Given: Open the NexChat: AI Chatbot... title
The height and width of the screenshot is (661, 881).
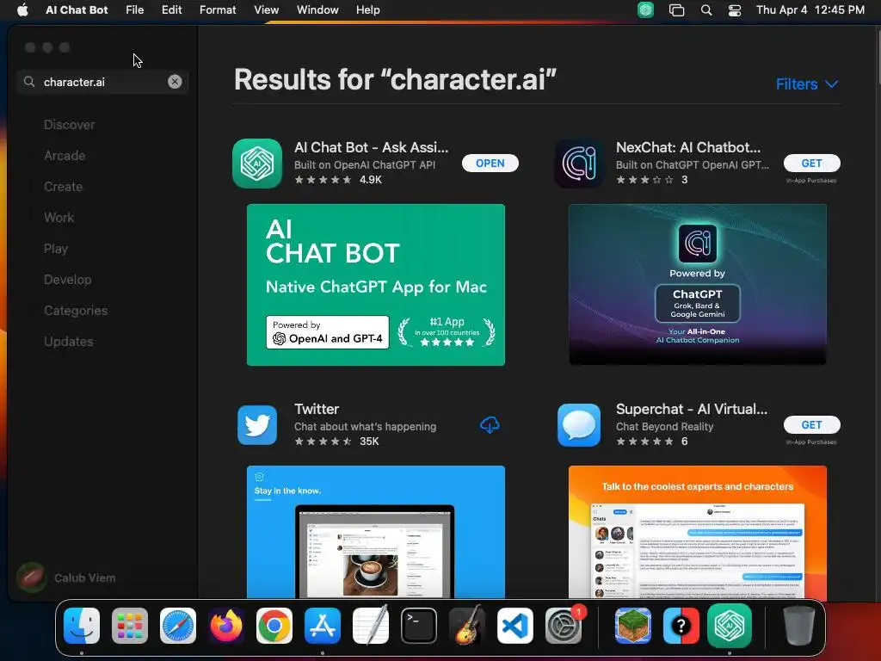Looking at the screenshot, I should [x=688, y=147].
